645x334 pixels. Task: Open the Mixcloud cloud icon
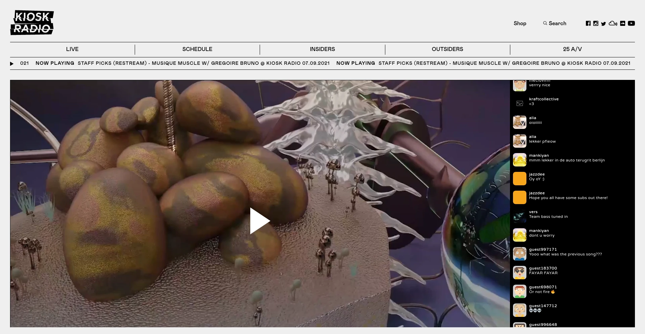[613, 23]
